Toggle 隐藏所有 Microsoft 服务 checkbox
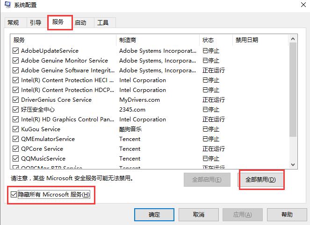 (x=14, y=194)
